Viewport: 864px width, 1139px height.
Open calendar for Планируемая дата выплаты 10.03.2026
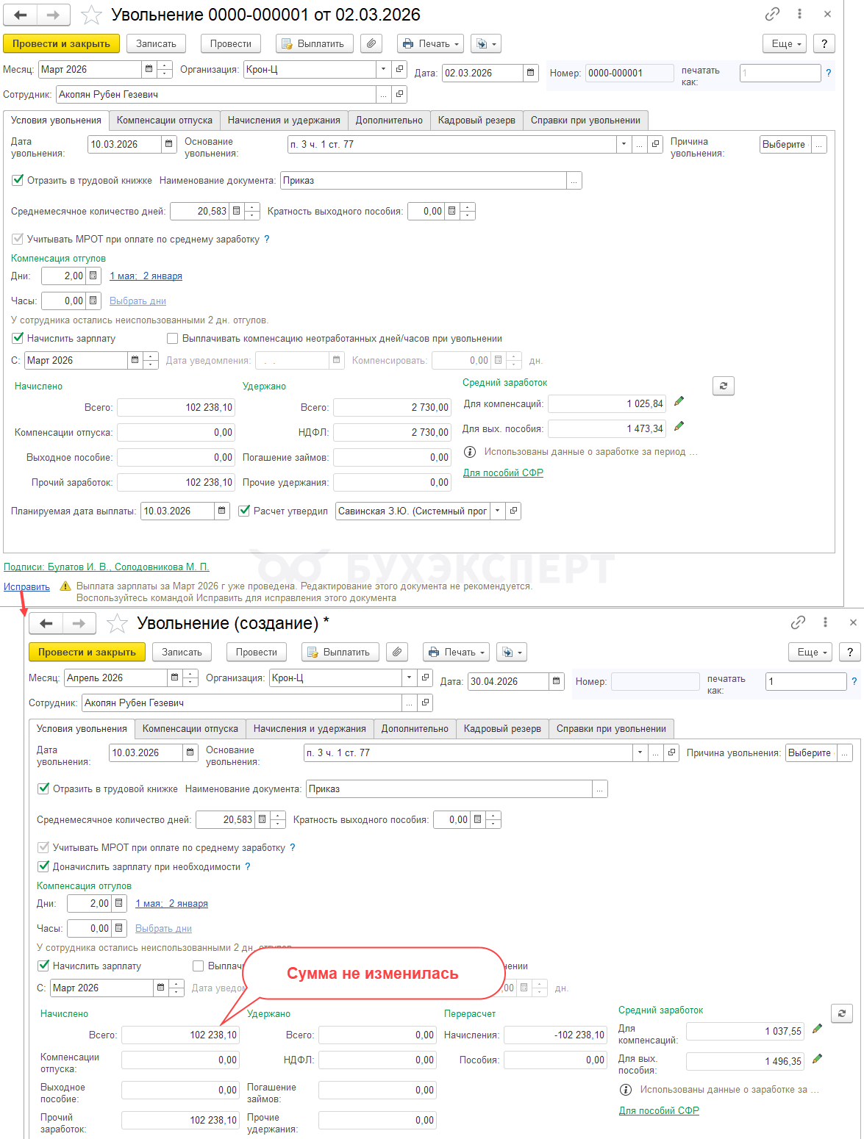click(x=222, y=511)
